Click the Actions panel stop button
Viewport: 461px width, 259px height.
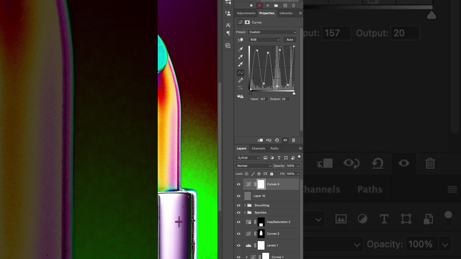pos(251,6)
